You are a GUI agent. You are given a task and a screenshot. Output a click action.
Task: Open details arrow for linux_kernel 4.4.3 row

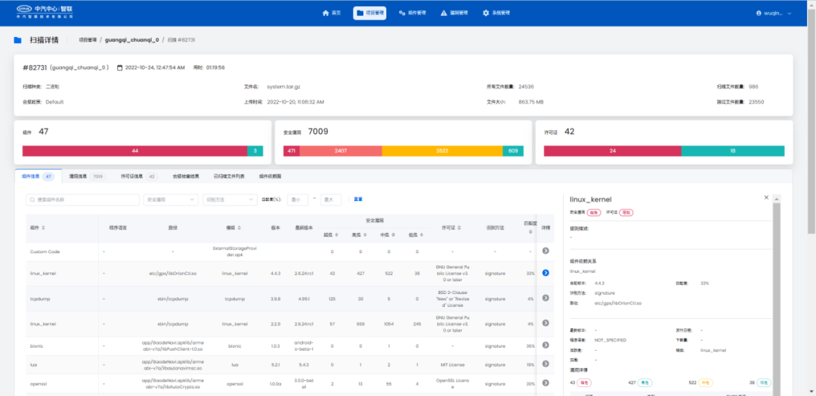pyautogui.click(x=546, y=273)
